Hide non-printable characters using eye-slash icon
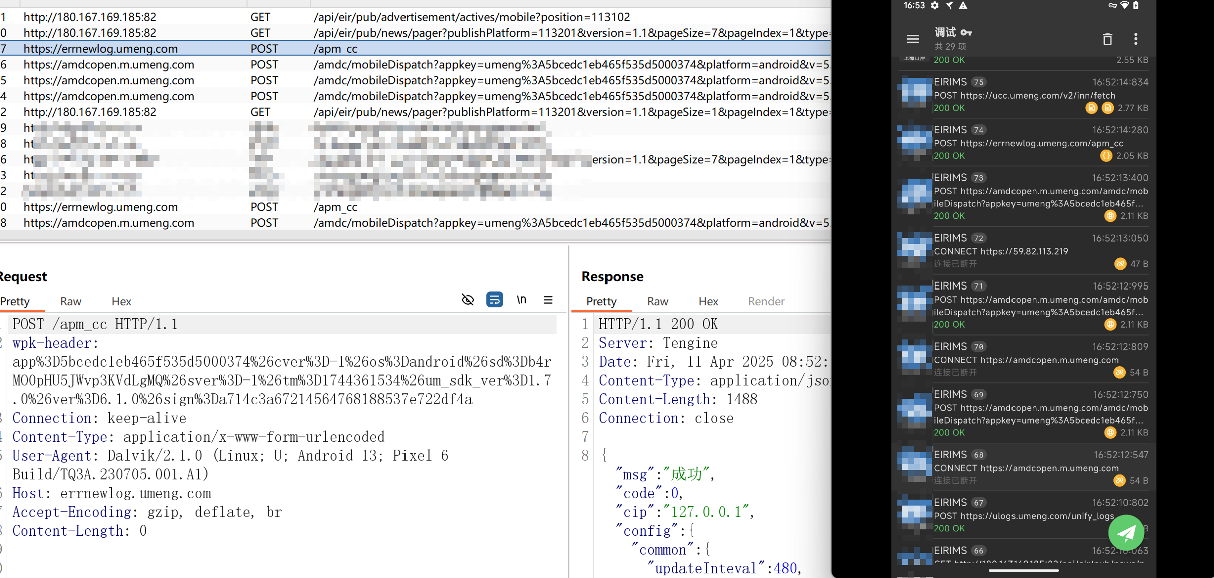1214x578 pixels. (x=467, y=300)
